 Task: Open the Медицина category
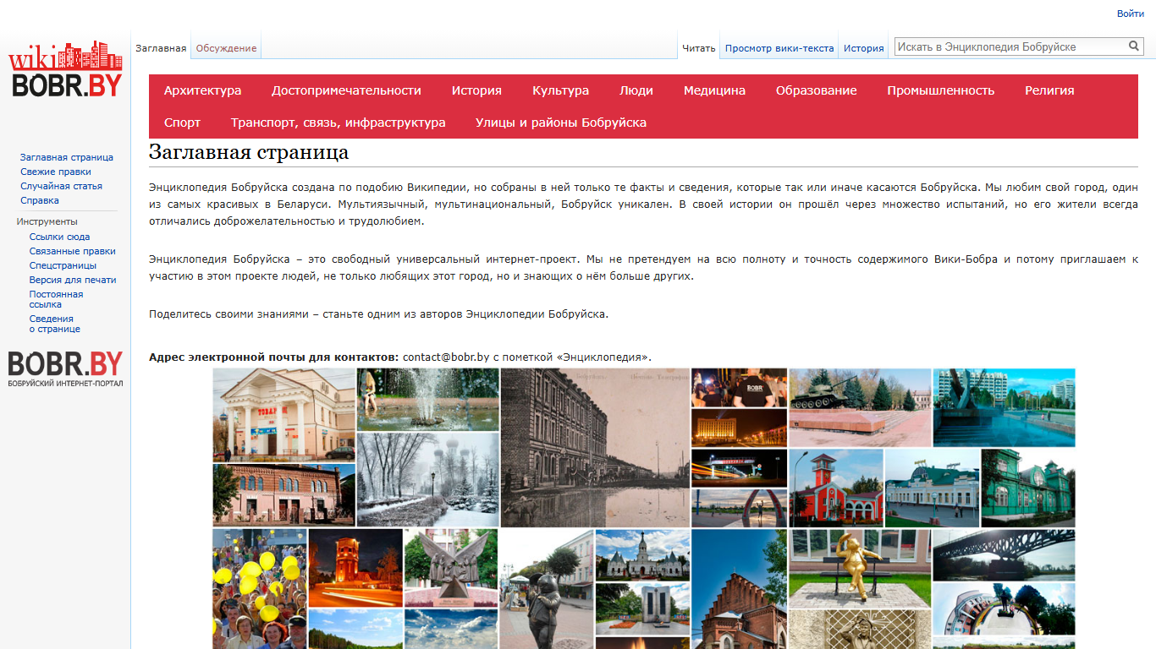pyautogui.click(x=714, y=90)
